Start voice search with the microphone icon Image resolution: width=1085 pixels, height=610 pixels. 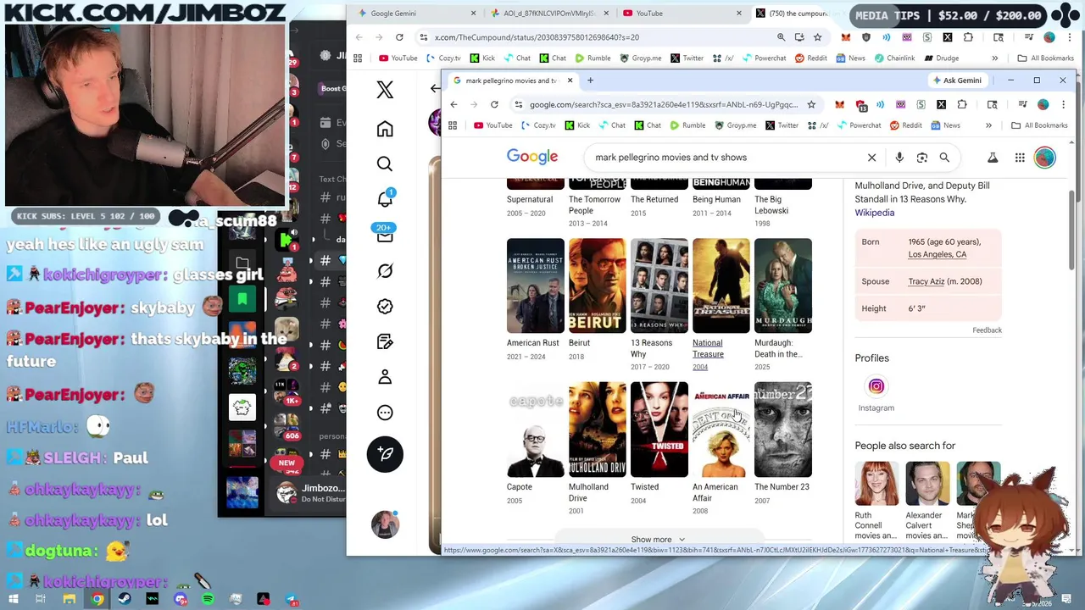[x=899, y=158]
